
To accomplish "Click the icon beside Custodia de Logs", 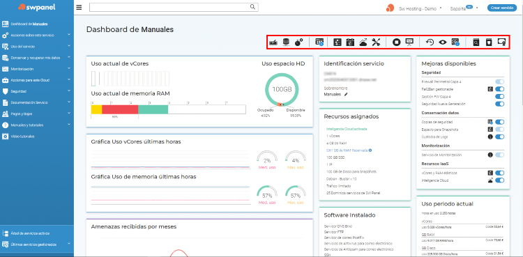I will point(490,137).
